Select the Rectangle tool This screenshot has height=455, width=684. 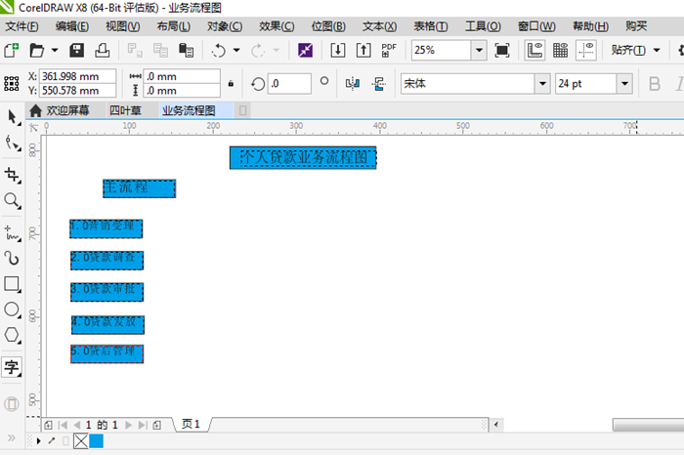[12, 284]
